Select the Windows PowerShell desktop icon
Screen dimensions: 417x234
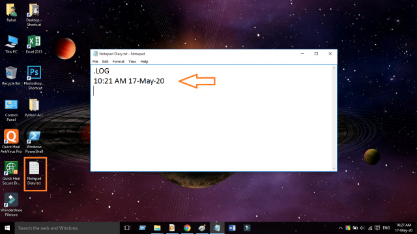click(x=34, y=142)
